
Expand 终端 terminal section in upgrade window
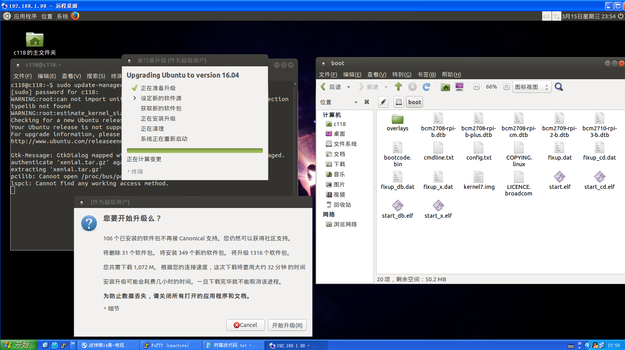135,171
